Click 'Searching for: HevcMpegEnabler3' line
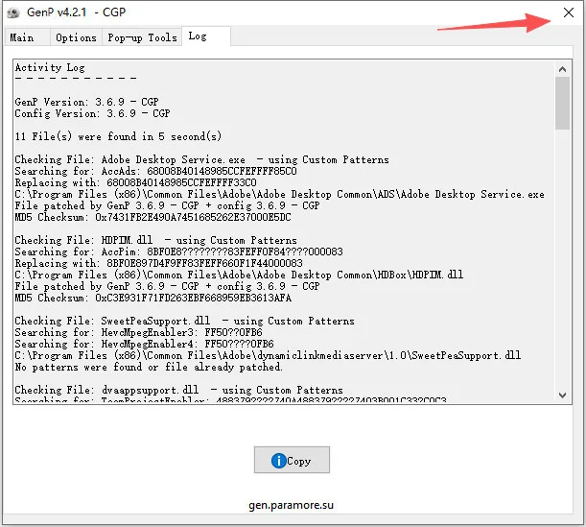This screenshot has width=586, height=527. (x=139, y=332)
